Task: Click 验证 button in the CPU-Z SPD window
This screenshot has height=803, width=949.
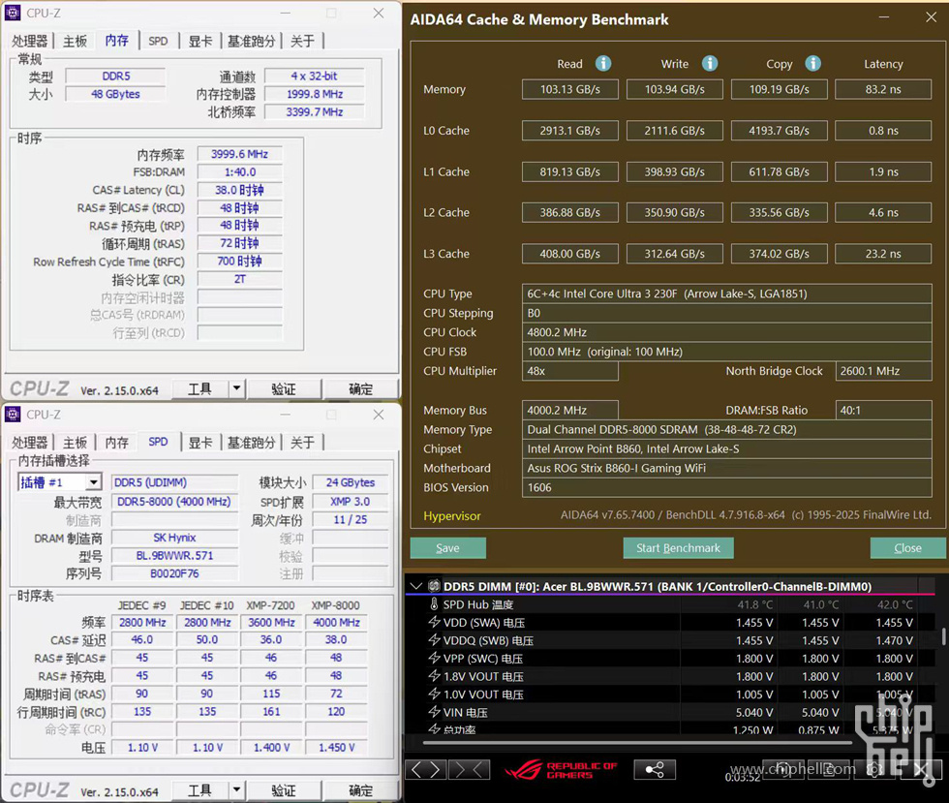Action: [x=283, y=790]
